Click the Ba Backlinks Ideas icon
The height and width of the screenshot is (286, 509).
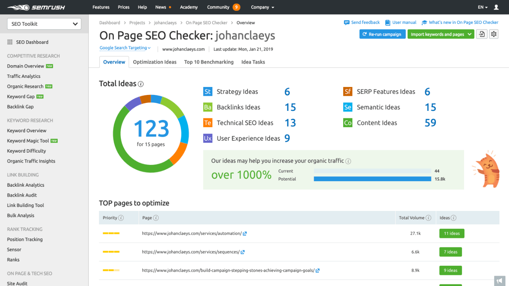click(208, 107)
